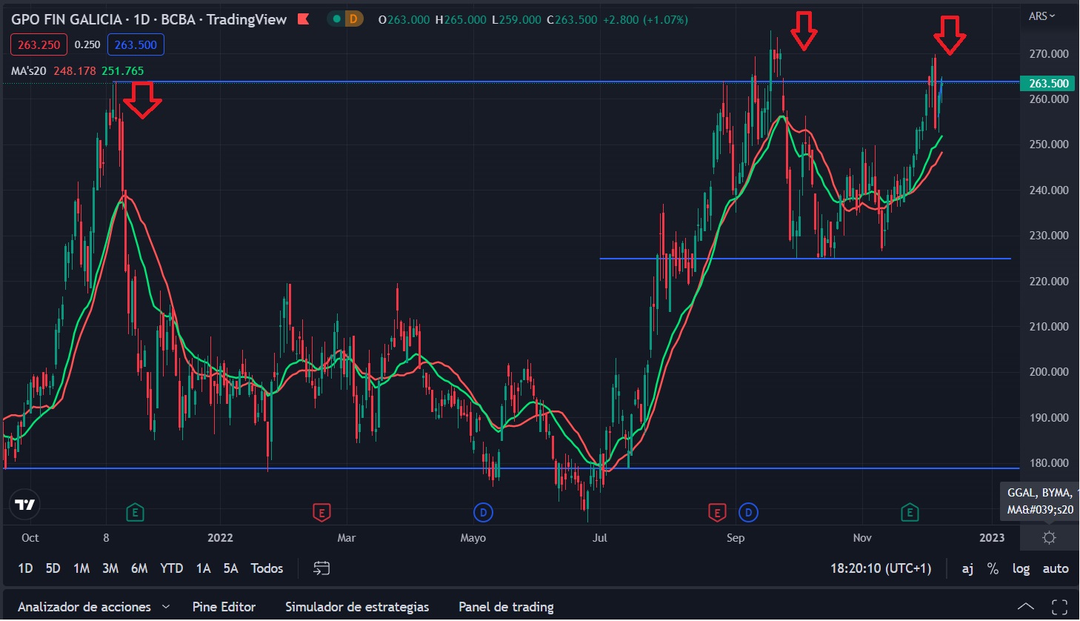Open chart settings gear icon
Viewport: 1080px width, 621px height.
click(x=1049, y=538)
